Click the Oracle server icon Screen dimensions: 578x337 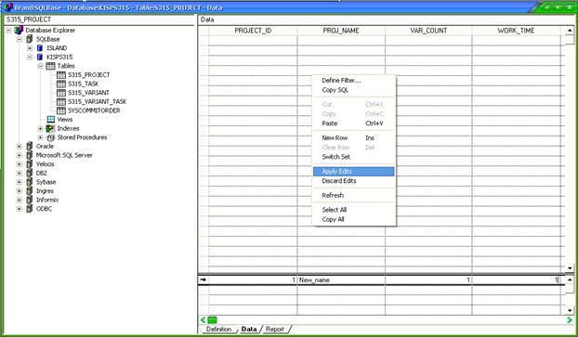pyautogui.click(x=30, y=146)
